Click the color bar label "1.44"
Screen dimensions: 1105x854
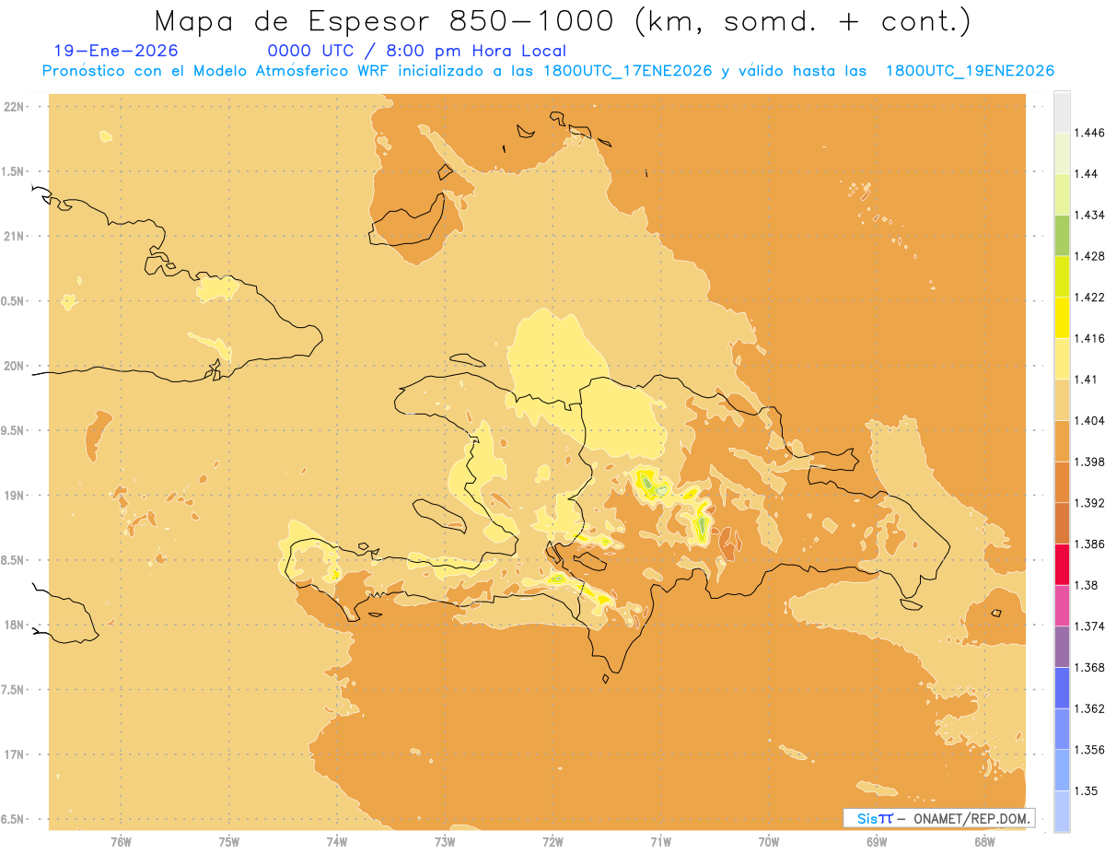point(1086,173)
